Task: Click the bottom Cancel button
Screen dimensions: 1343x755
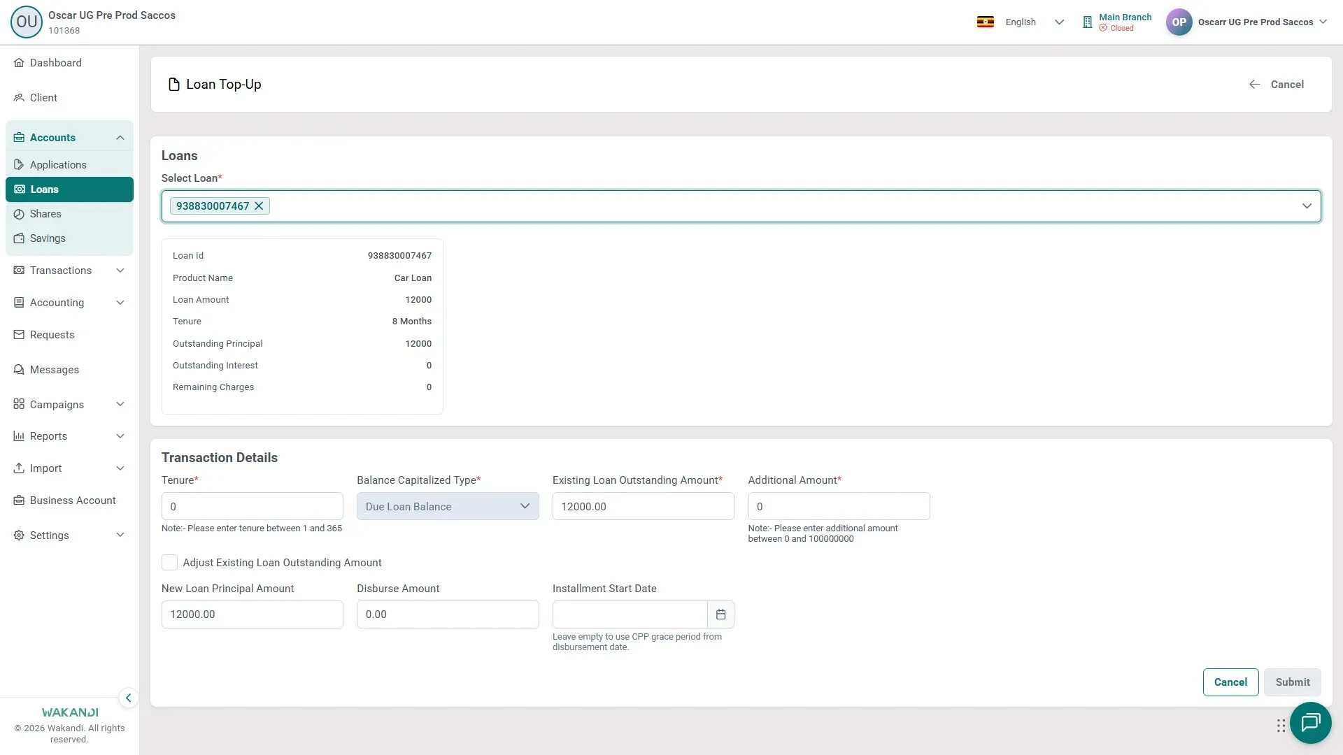Action: click(1230, 682)
